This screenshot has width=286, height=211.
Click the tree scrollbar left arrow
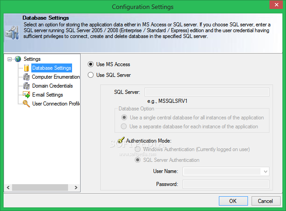tap(8, 187)
